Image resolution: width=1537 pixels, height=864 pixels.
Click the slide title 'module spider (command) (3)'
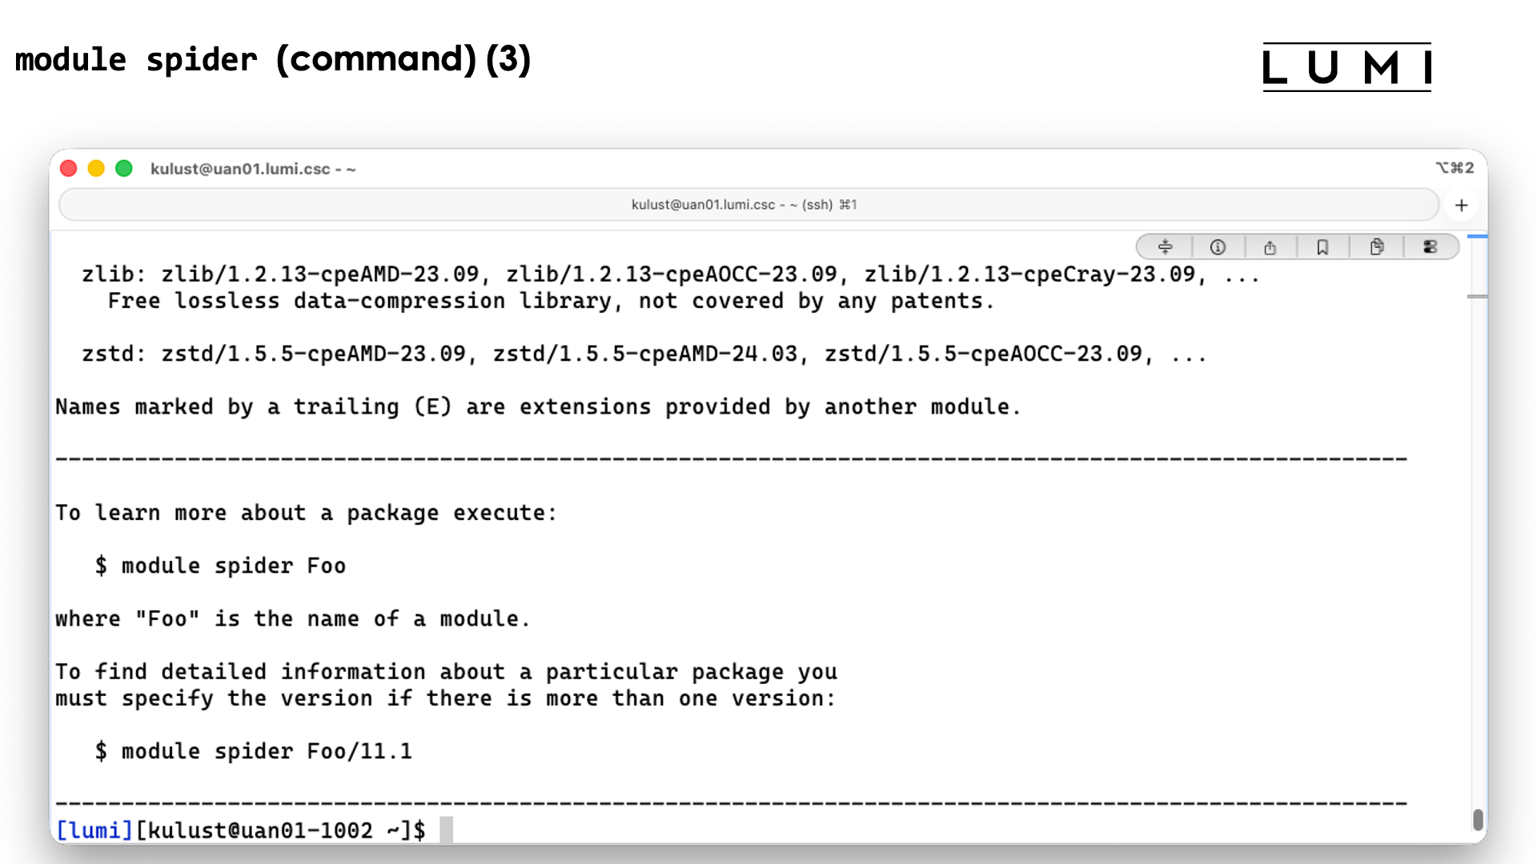coord(273,60)
